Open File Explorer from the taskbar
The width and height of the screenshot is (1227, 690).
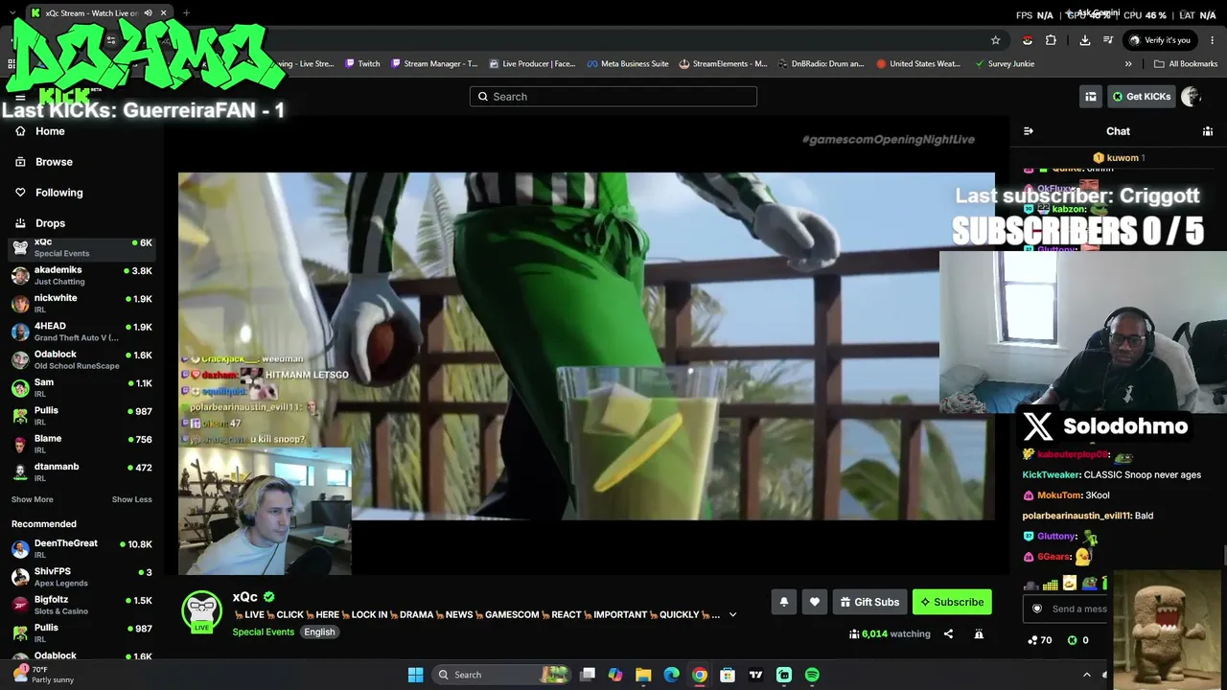point(643,675)
